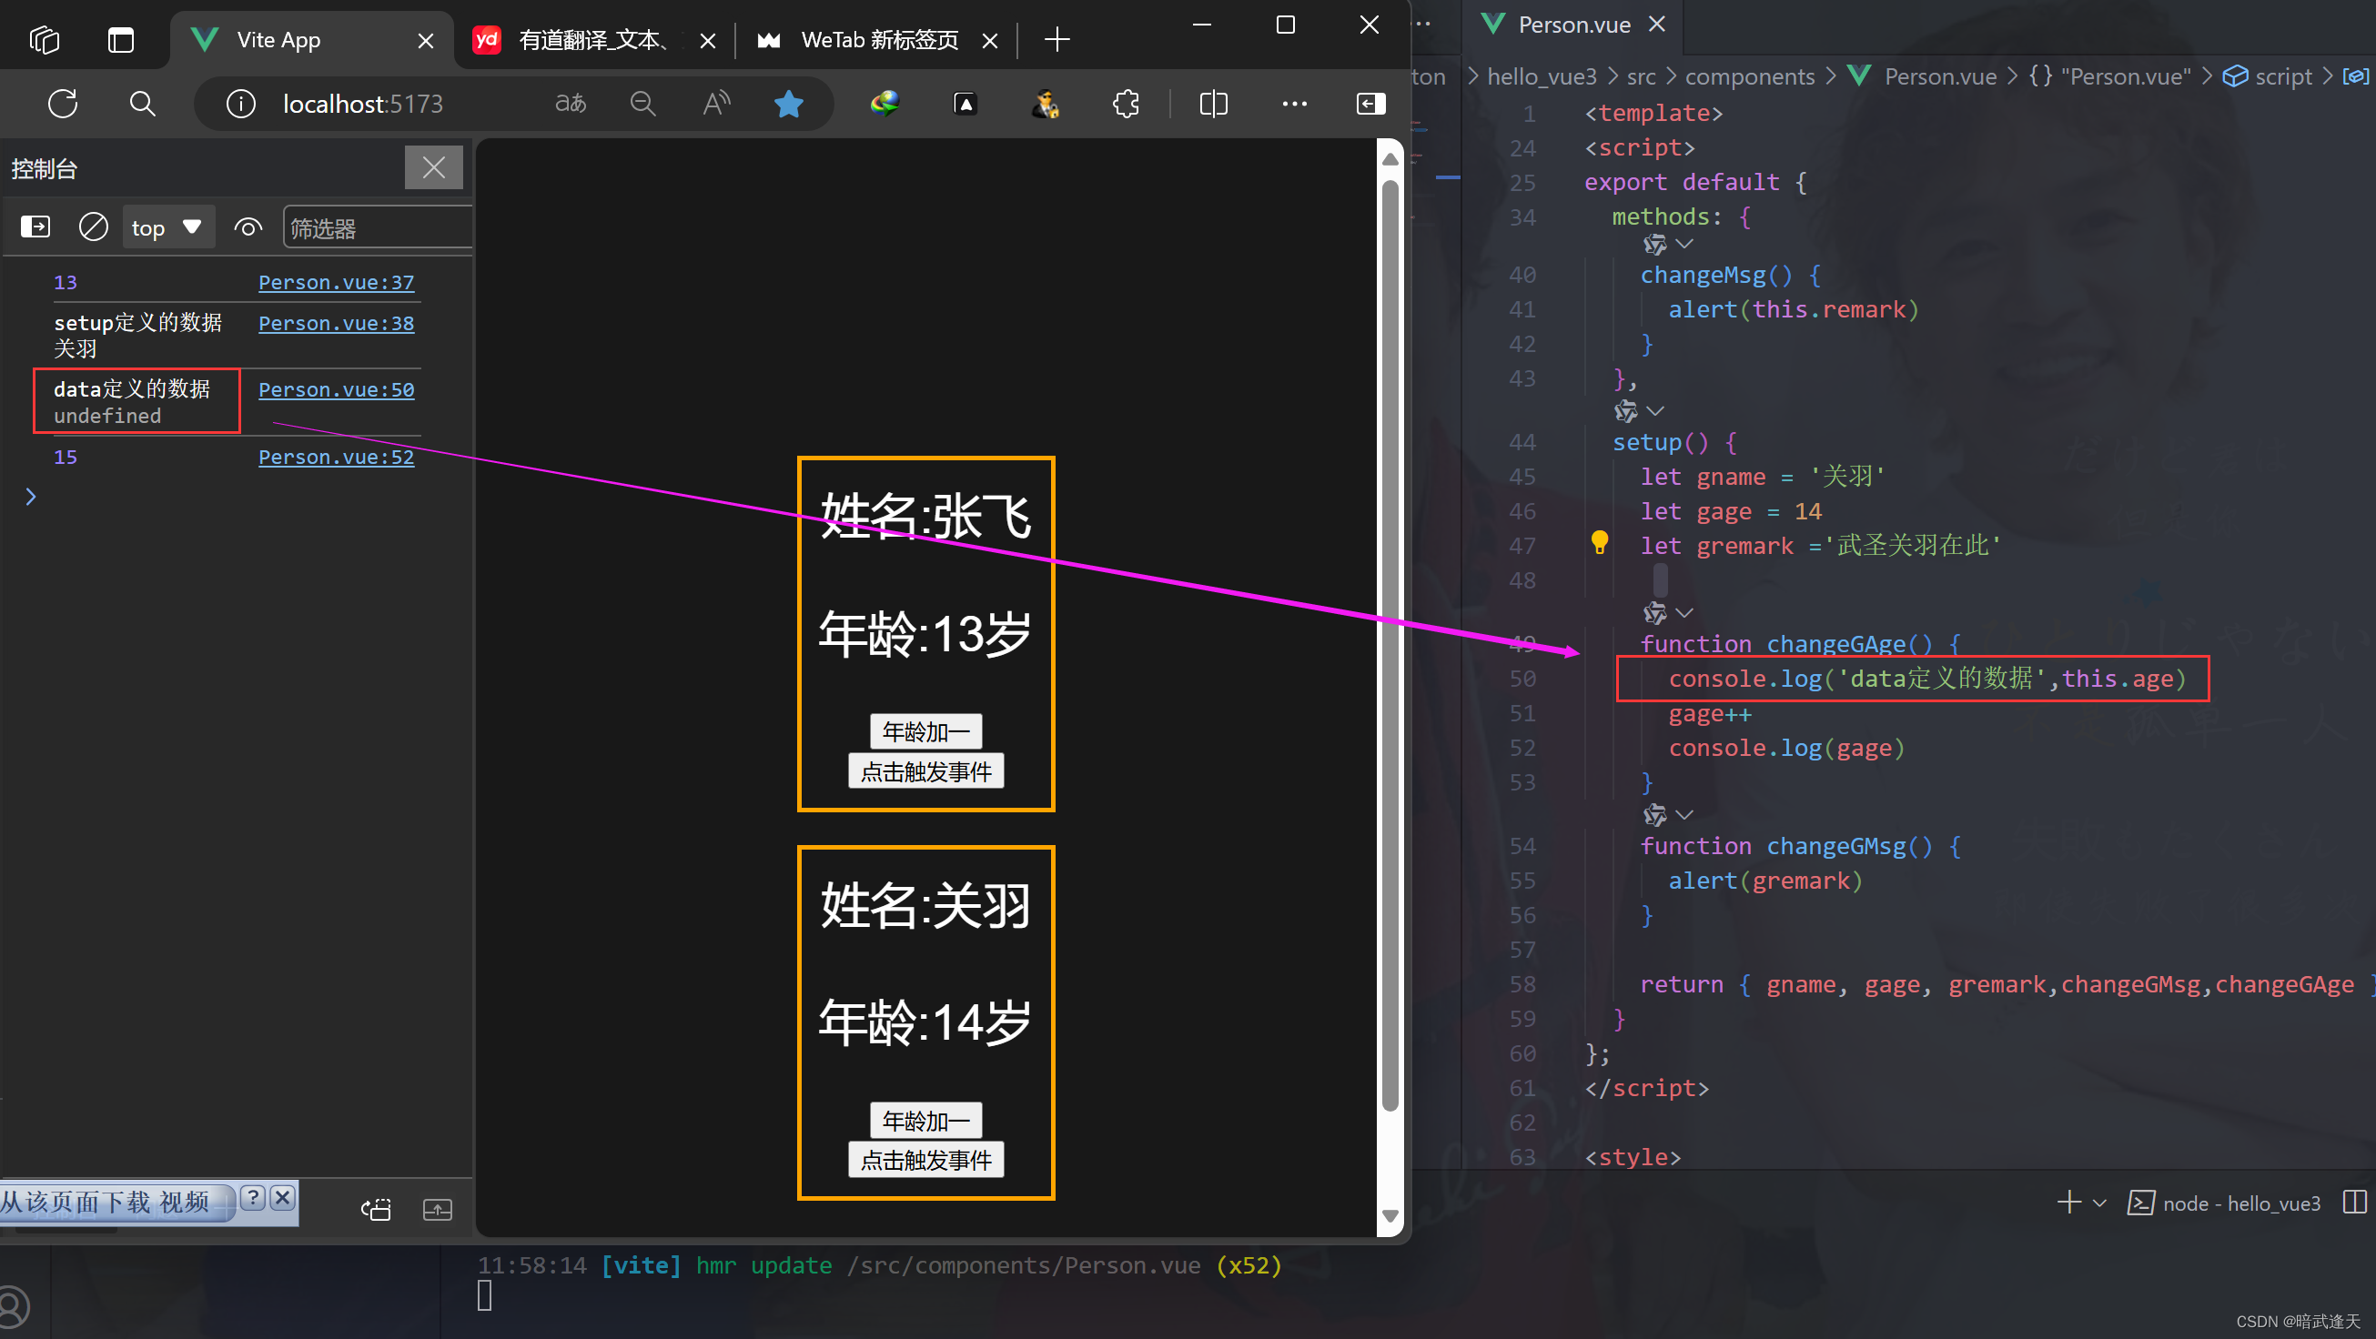Toggle the blue favorites star
The width and height of the screenshot is (2376, 1339).
point(789,104)
